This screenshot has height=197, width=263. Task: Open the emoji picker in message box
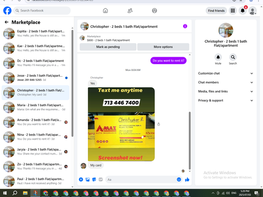click(x=179, y=180)
